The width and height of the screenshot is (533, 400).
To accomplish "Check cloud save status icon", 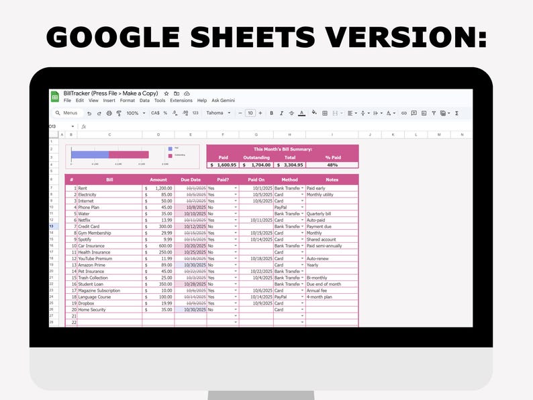I will pyautogui.click(x=187, y=93).
